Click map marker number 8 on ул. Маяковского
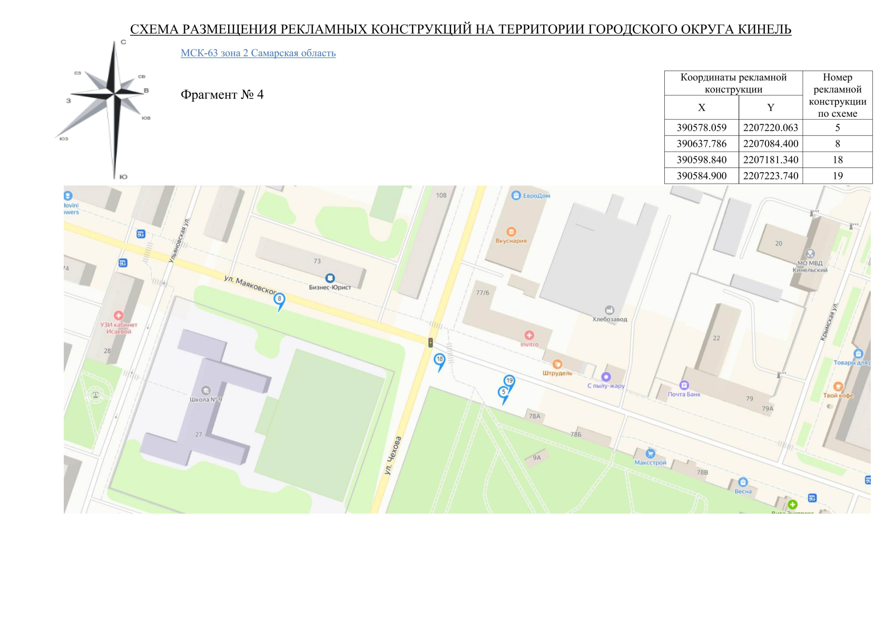The height and width of the screenshot is (632, 894). 279,300
